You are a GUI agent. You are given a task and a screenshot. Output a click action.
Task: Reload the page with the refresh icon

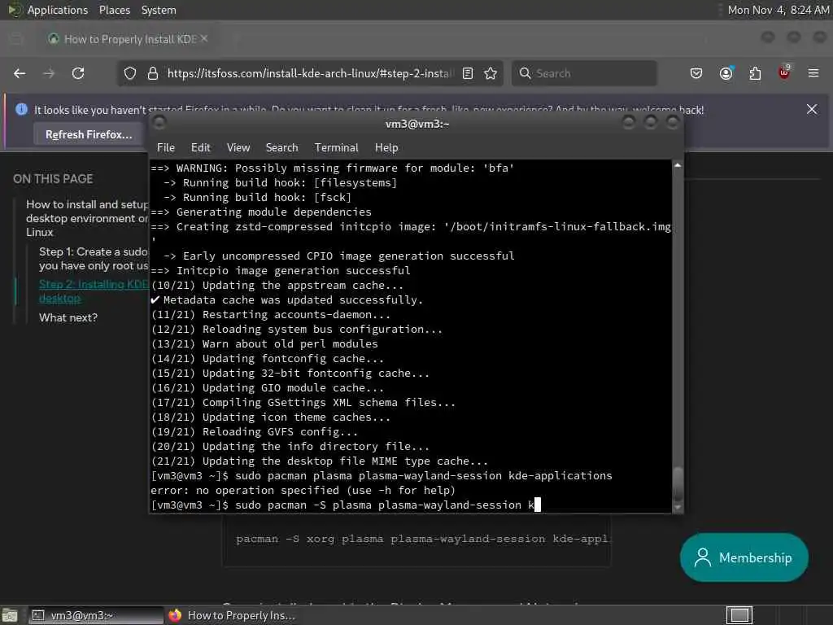[78, 73]
